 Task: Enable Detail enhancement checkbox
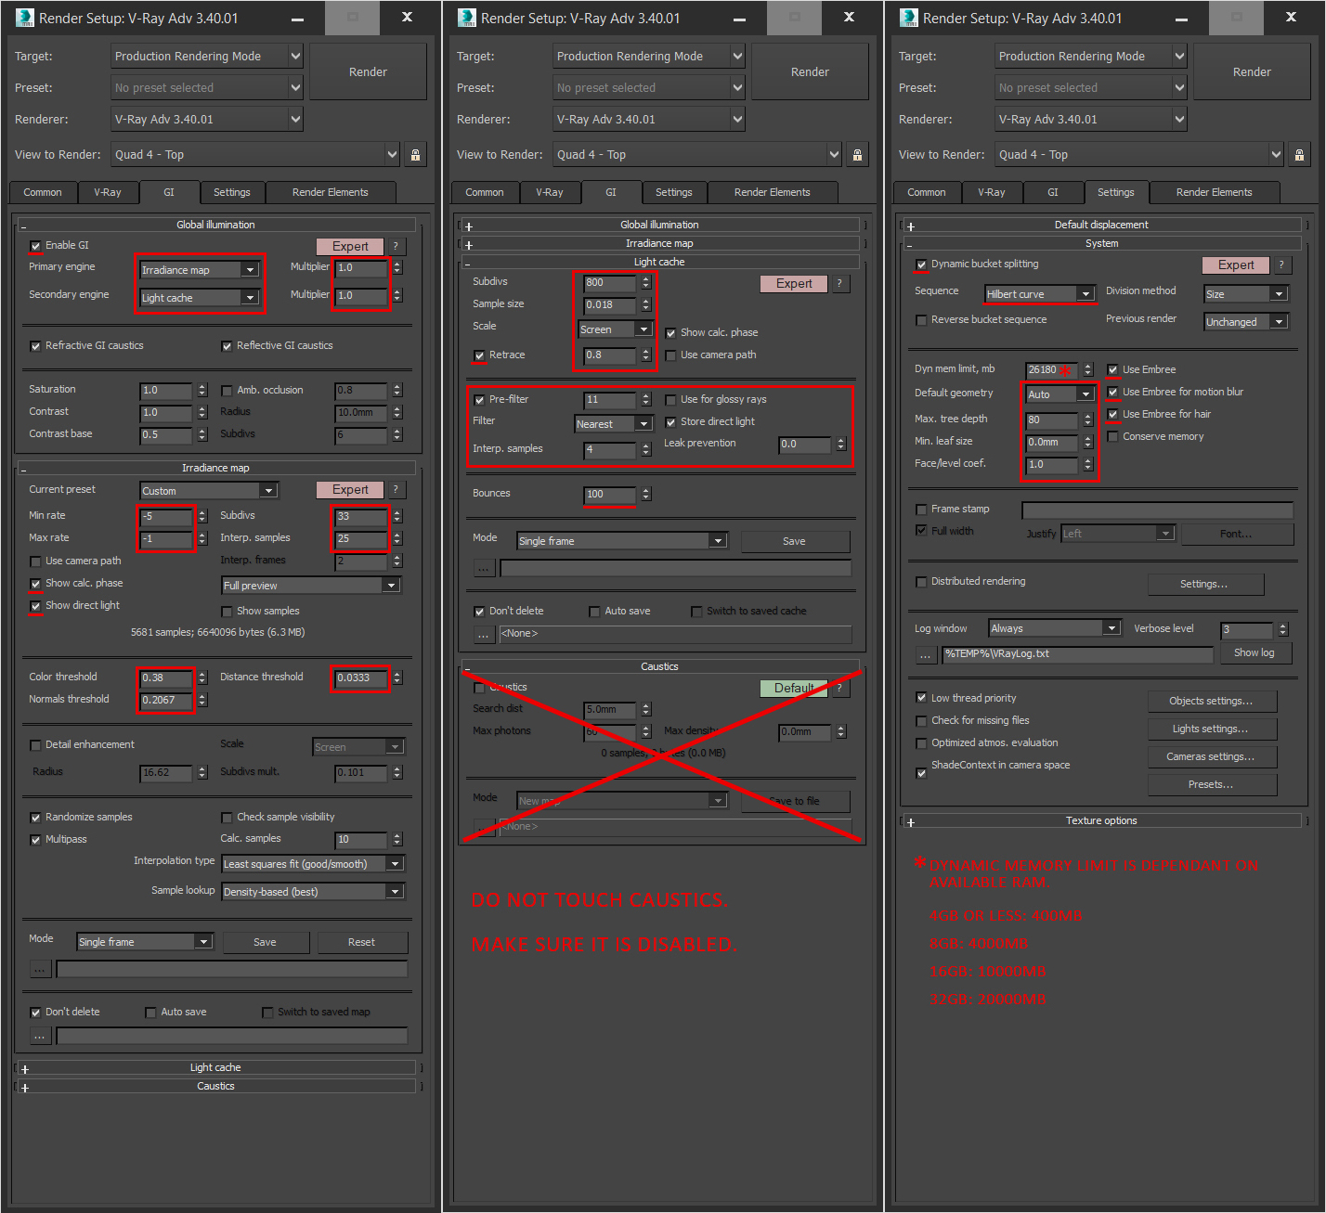point(35,745)
